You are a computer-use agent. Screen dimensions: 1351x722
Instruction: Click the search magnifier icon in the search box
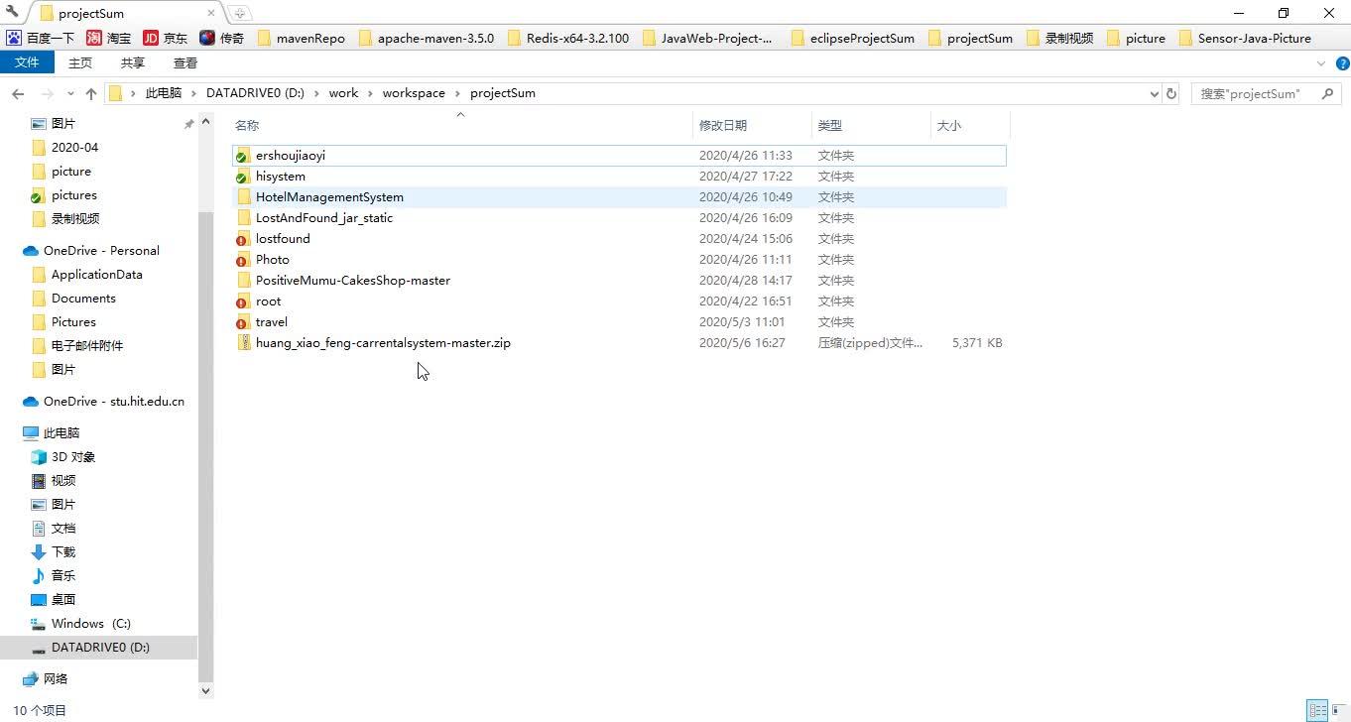tap(1328, 93)
